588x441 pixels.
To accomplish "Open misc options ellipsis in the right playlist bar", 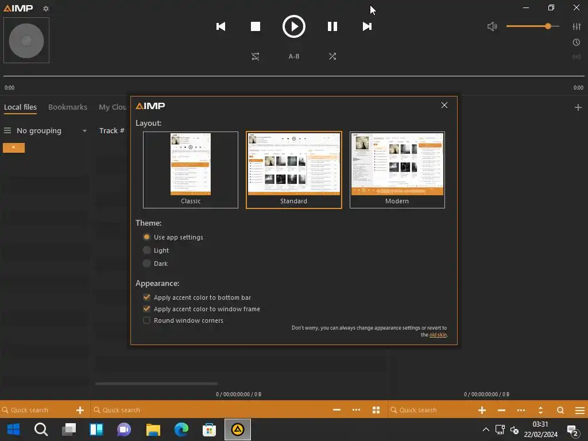I will coord(521,410).
